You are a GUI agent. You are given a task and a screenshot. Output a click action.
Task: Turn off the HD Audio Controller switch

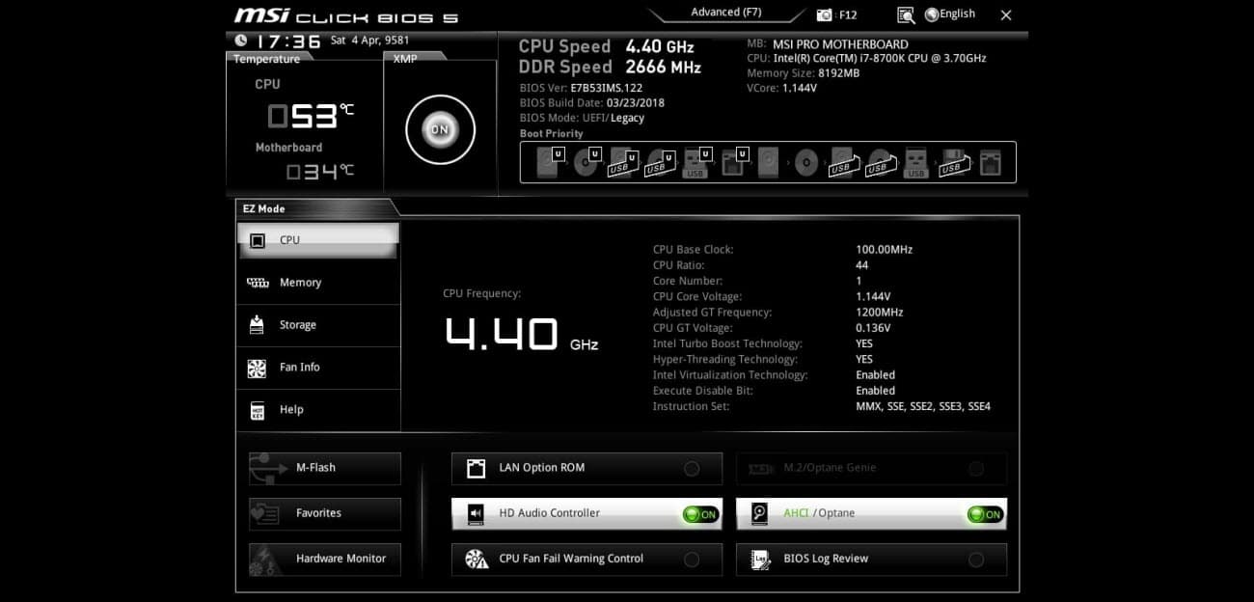pyautogui.click(x=700, y=514)
